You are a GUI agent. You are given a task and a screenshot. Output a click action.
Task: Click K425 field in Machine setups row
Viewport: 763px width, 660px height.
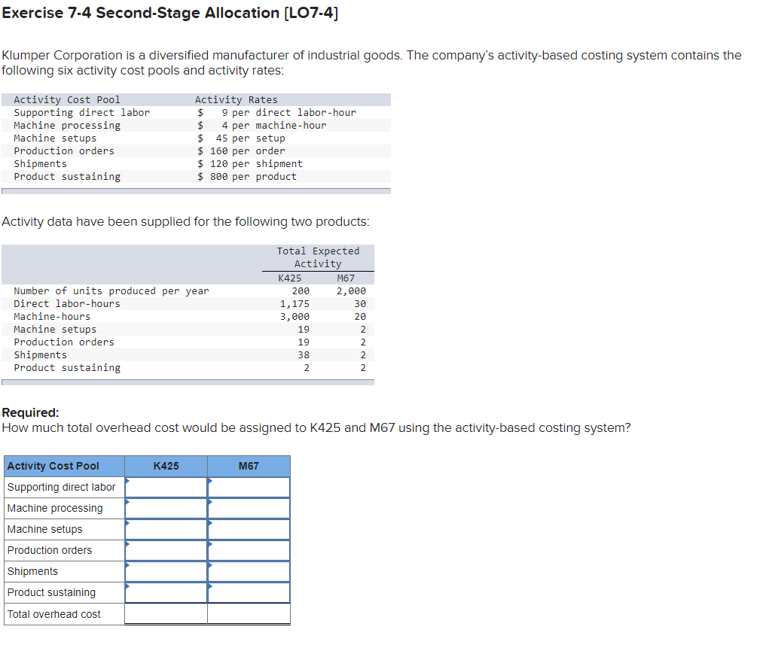pyautogui.click(x=166, y=529)
